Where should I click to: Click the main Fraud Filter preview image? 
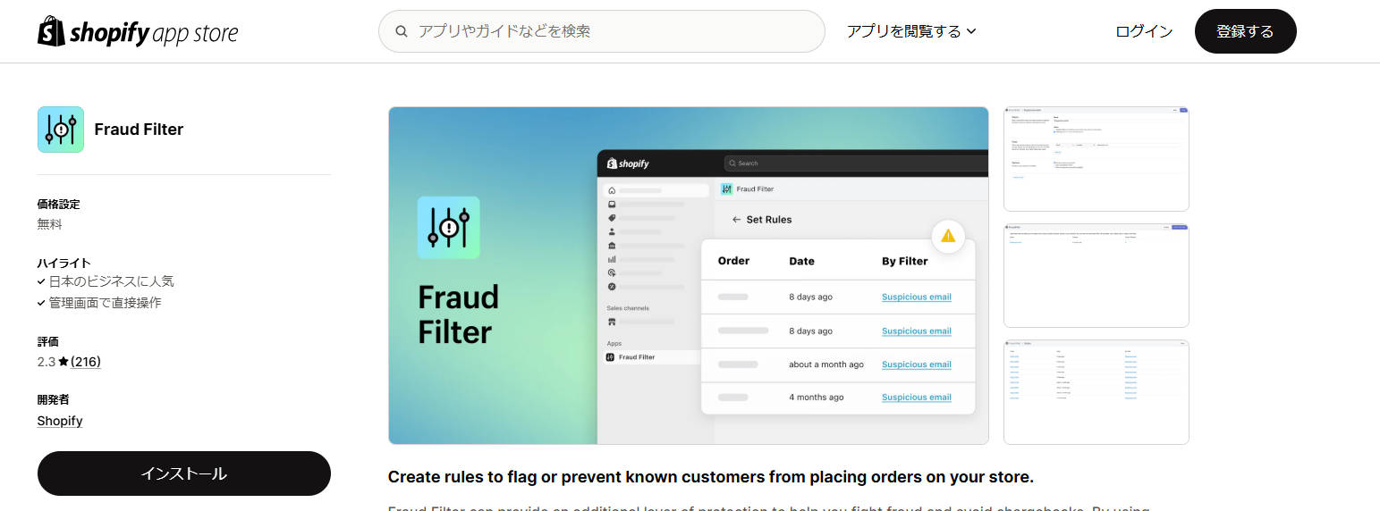[689, 275]
